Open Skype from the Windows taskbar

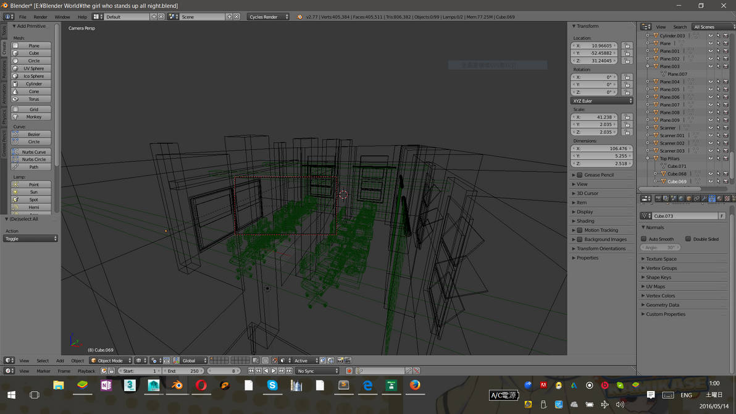272,386
